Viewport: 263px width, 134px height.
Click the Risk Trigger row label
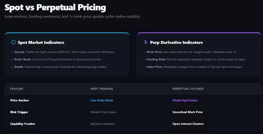coord(19,112)
